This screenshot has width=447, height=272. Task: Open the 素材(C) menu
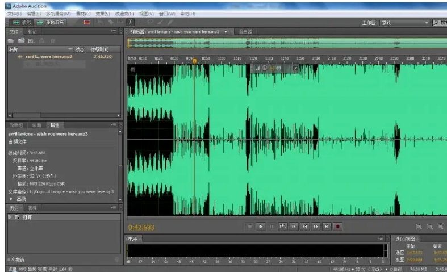tap(83, 14)
